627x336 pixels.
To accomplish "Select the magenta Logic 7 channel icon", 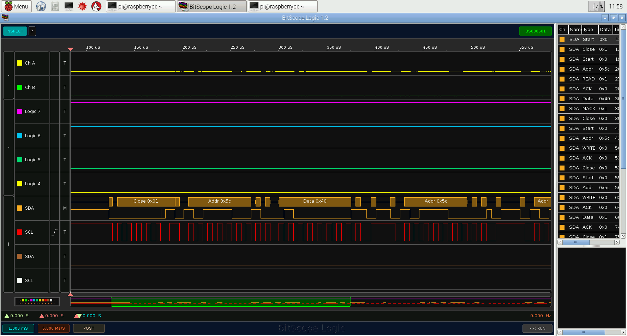I will point(19,111).
